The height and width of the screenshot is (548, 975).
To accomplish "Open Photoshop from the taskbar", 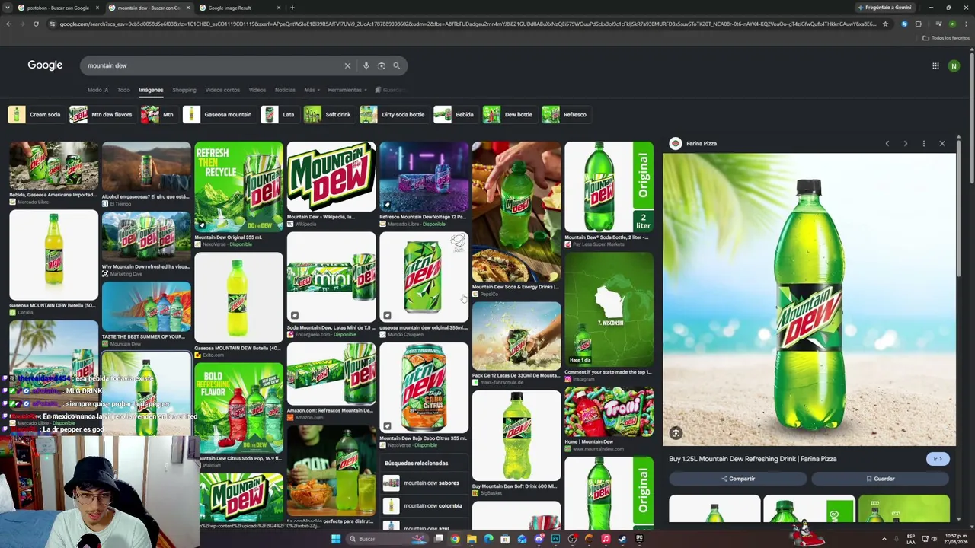I will pos(555,539).
